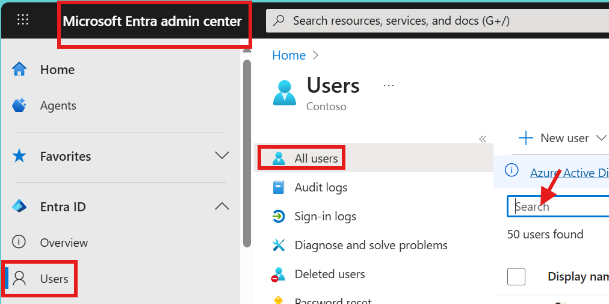
Task: Click the Audit logs book icon
Action: (x=279, y=187)
